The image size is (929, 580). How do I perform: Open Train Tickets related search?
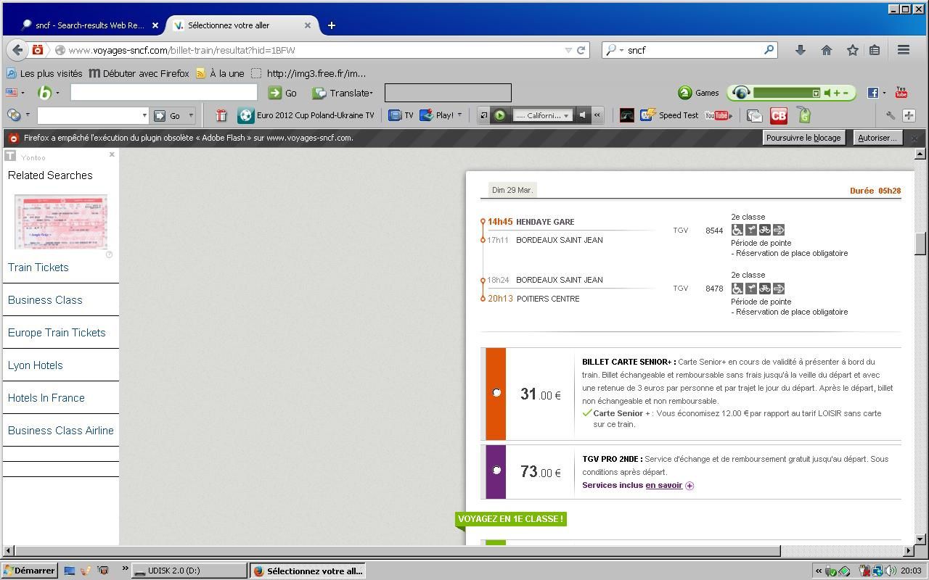[38, 268]
